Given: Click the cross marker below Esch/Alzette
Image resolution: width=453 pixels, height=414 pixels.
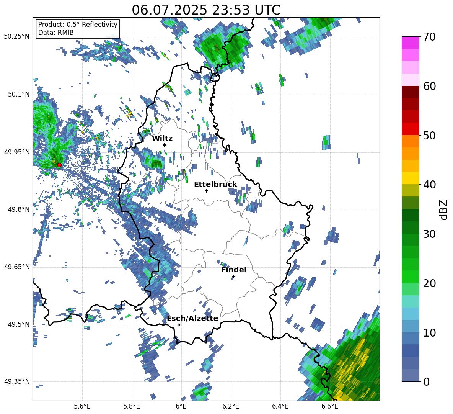Looking at the screenshot, I should pos(179,325).
